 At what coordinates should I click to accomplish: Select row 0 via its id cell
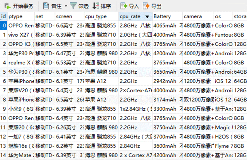4,26
